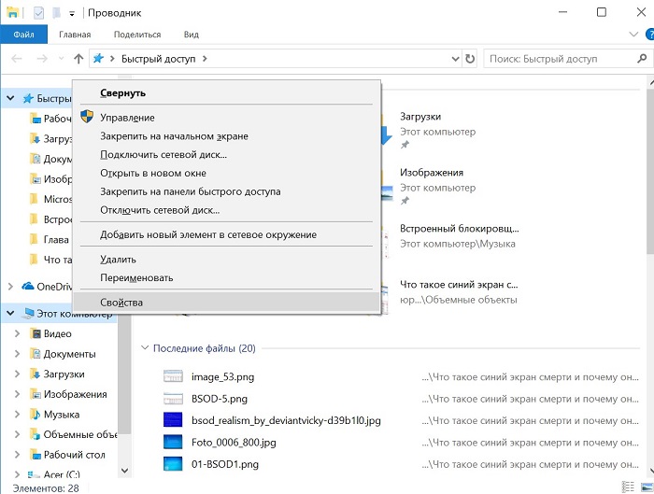Click the Быстрый доступ breadcrumb
This screenshot has height=494, width=654.
click(158, 59)
